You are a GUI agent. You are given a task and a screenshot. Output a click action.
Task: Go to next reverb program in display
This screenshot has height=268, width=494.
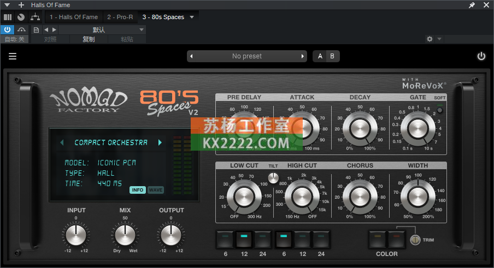point(160,142)
